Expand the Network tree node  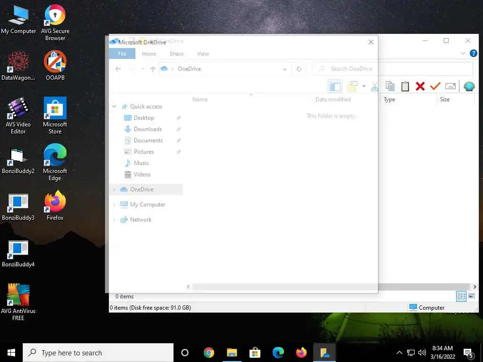pos(114,220)
